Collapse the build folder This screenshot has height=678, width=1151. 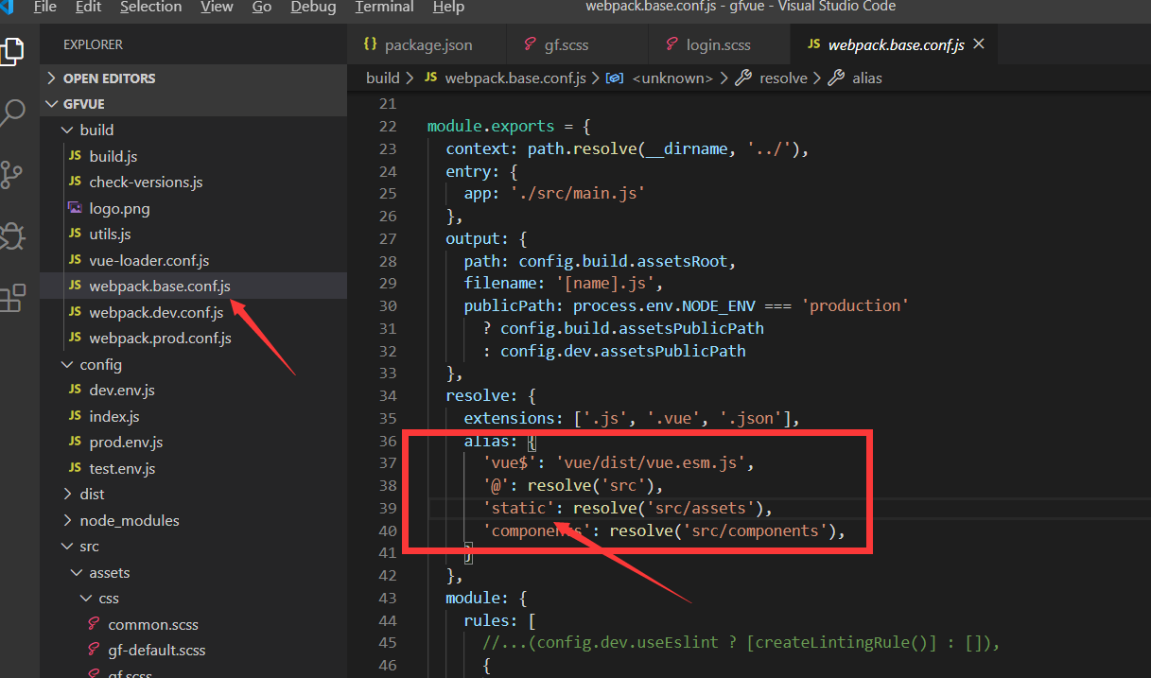point(66,130)
